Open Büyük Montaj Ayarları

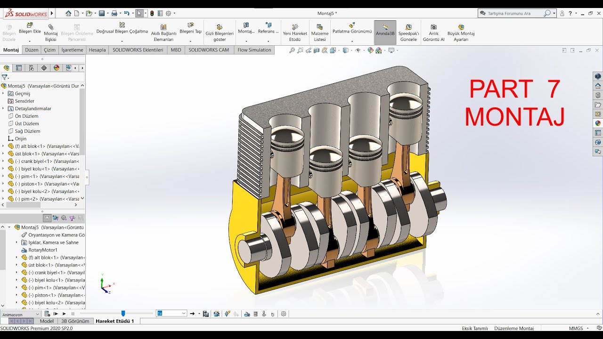coord(461,33)
